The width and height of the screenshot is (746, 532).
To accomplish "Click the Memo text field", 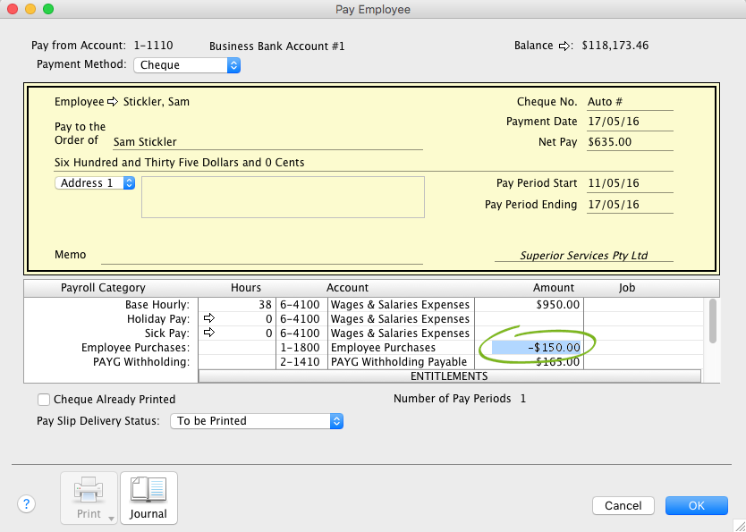I will point(261,256).
